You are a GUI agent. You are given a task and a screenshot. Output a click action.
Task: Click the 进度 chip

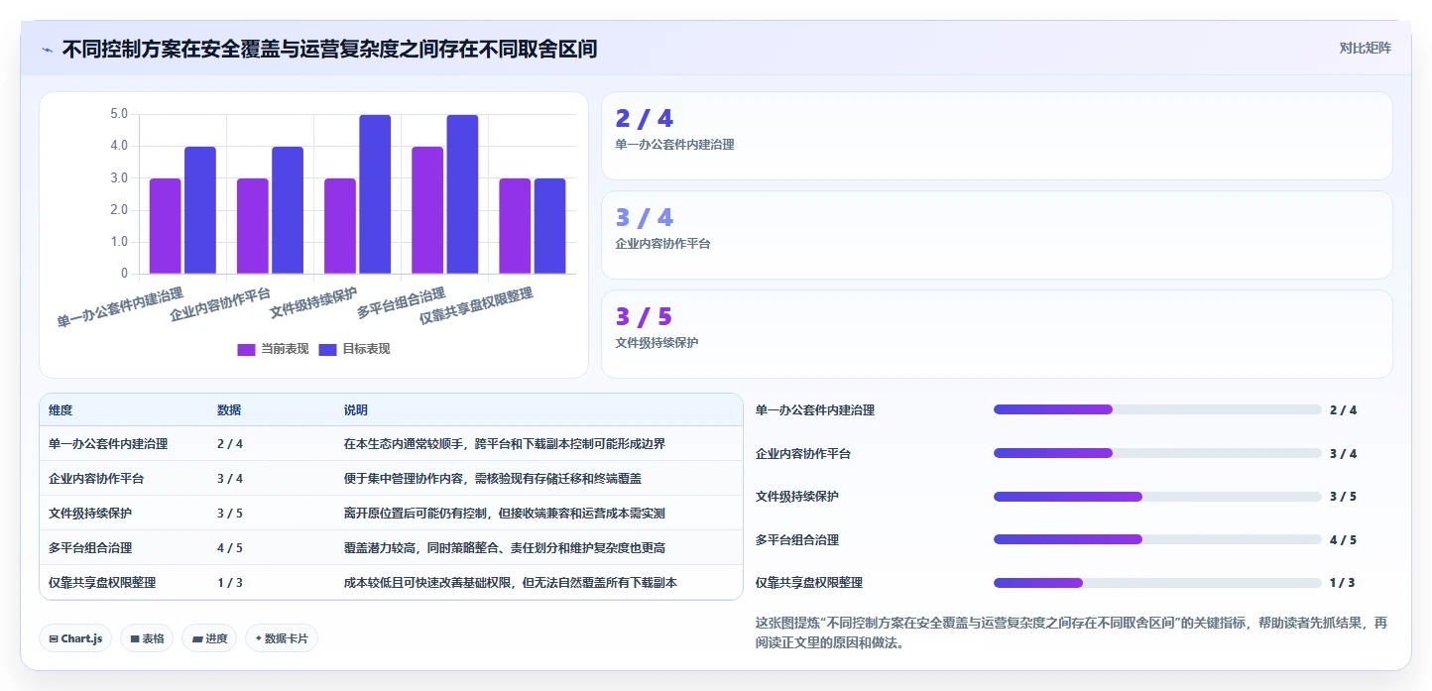click(209, 638)
